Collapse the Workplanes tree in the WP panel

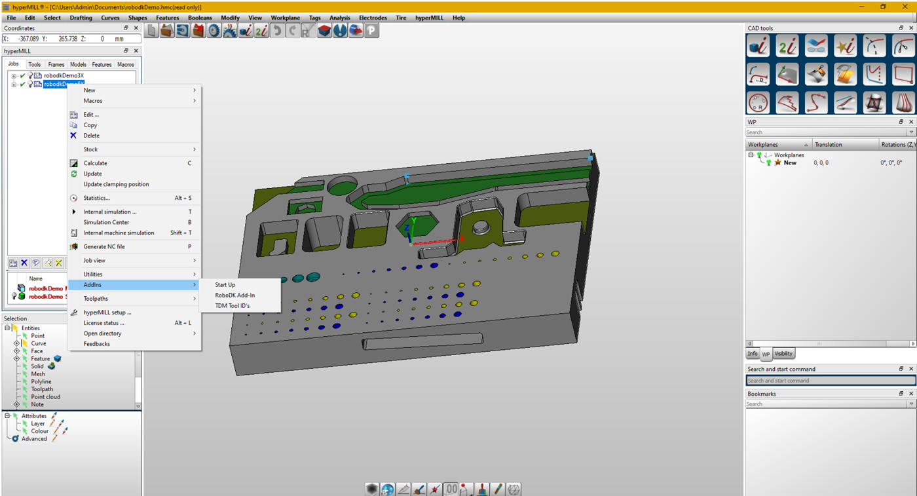coord(751,155)
